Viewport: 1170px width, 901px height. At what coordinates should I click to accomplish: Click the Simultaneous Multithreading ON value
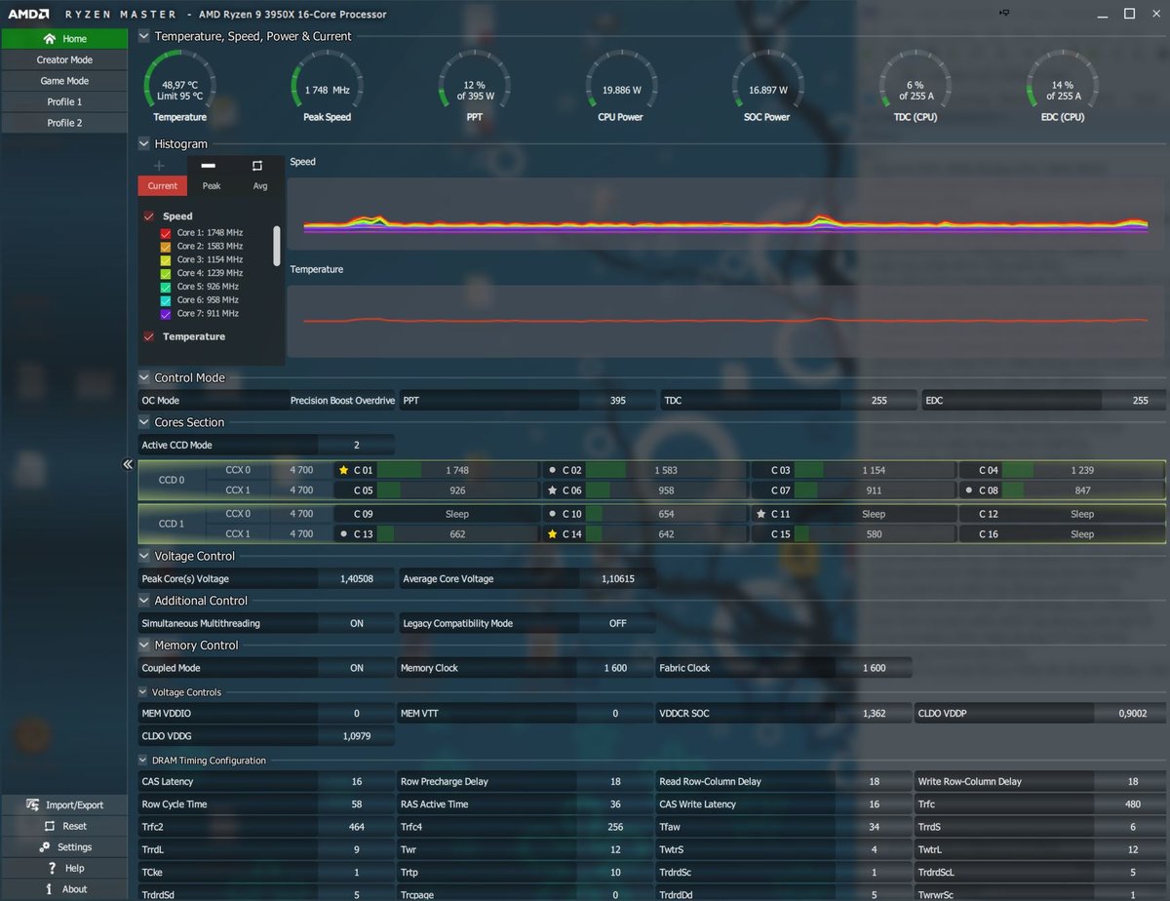click(357, 624)
